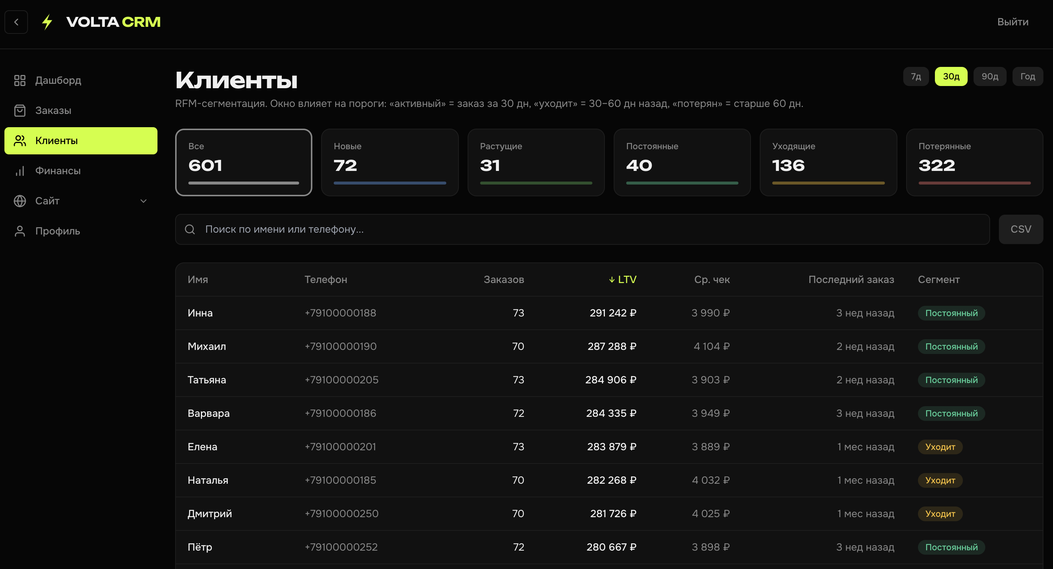Viewport: 1053px width, 569px height.
Task: Select the 30д period toggle
Action: click(x=951, y=77)
